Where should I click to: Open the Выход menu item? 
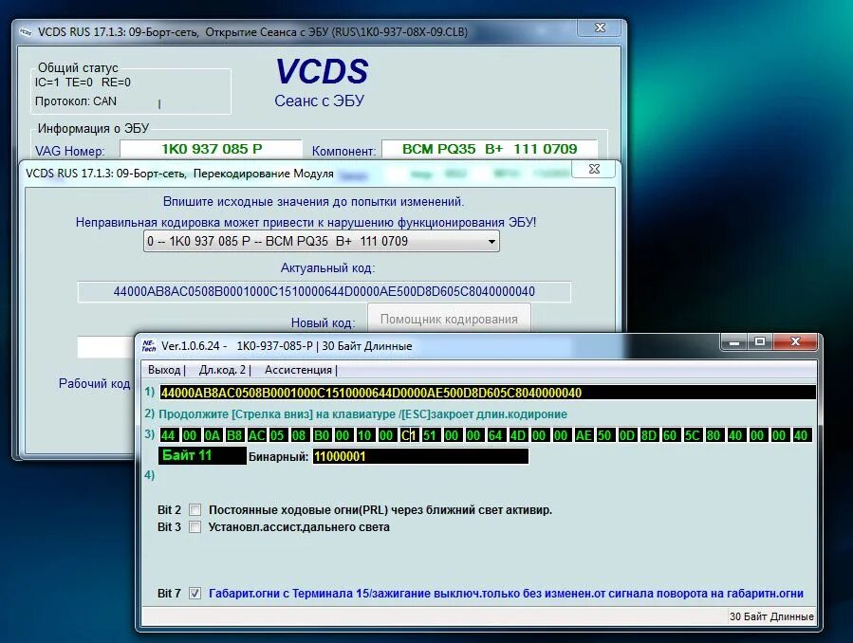pos(164,370)
